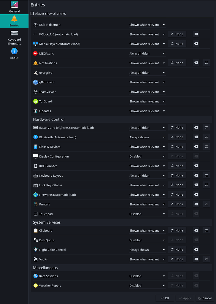Assign a shortcut via the None button for Vaults
This screenshot has height=304, width=216.
177,259
